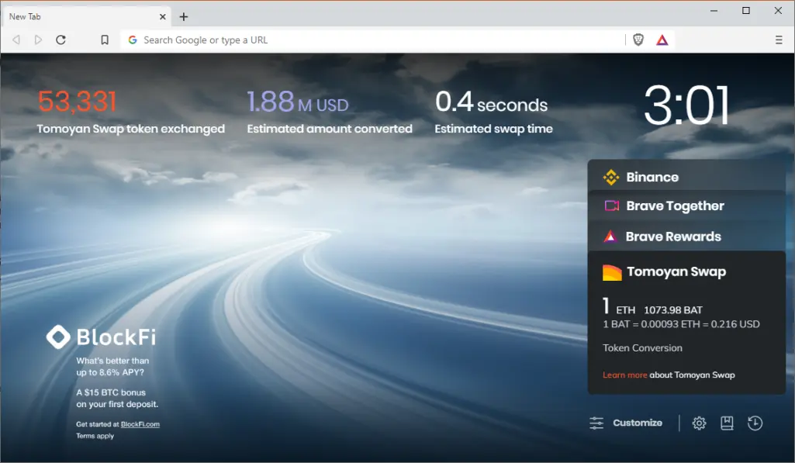
Task: Open settings gear icon
Action: click(699, 423)
